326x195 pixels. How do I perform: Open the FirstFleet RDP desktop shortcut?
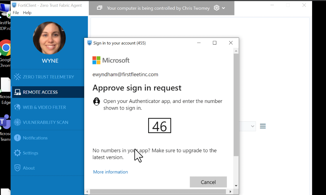point(5,17)
